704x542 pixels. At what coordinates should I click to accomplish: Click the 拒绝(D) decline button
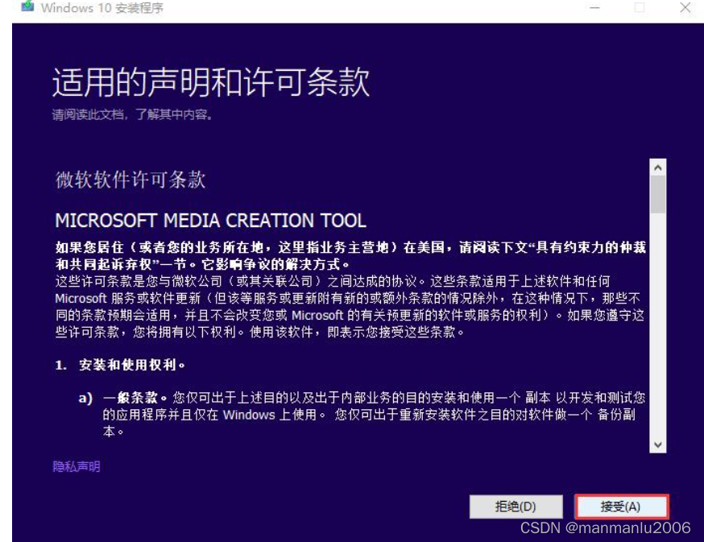pos(516,507)
